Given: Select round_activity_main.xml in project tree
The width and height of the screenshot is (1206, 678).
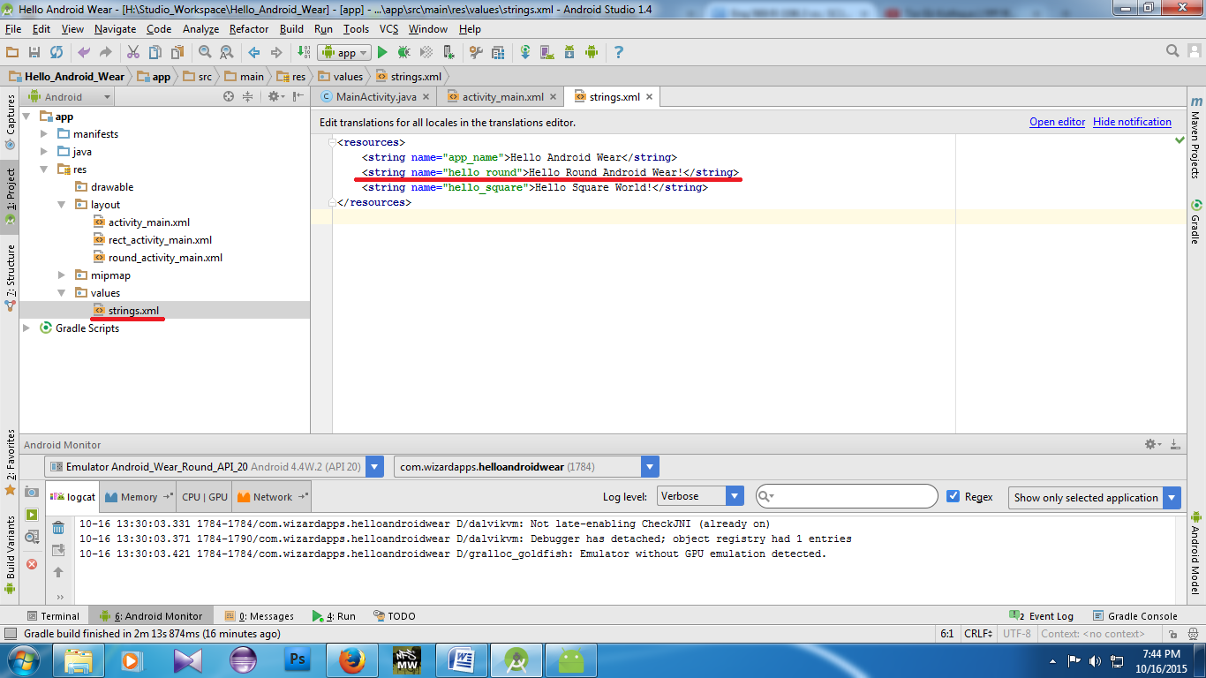Looking at the screenshot, I should (x=158, y=258).
